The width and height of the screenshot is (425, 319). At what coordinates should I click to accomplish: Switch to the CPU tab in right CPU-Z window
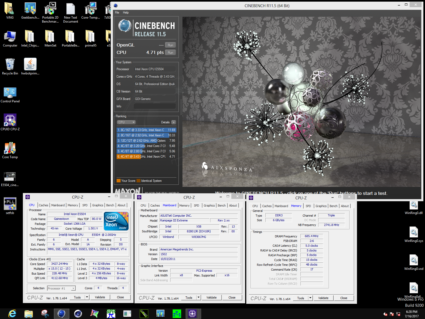255,206
